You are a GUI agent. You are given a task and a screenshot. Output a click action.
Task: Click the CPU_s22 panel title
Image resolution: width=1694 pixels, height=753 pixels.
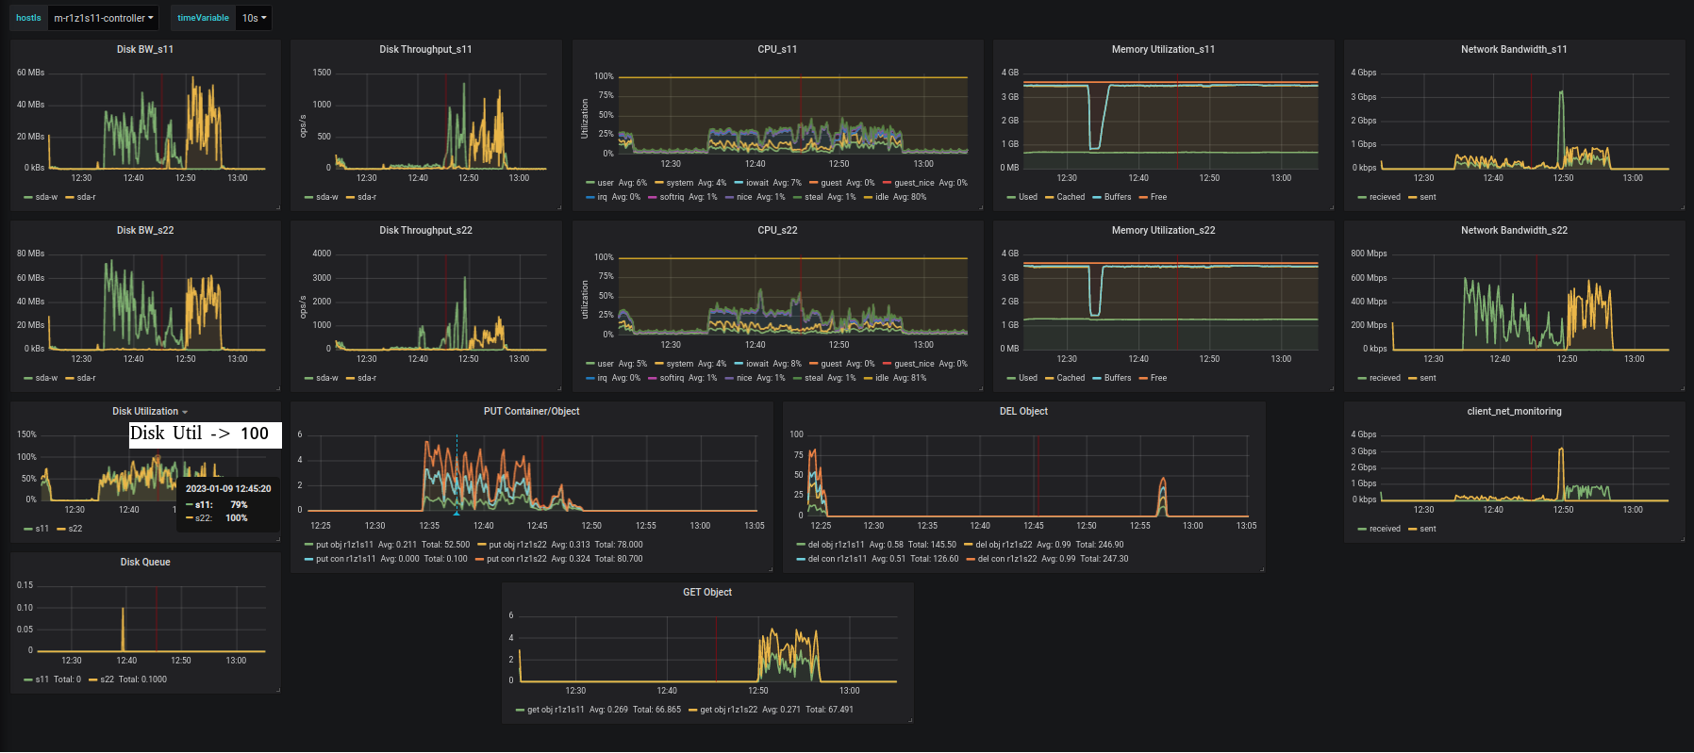[777, 231]
